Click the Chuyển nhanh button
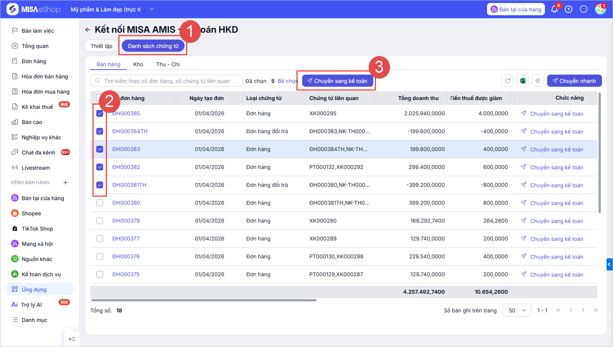Screen dimensions: 613x347 574,81
